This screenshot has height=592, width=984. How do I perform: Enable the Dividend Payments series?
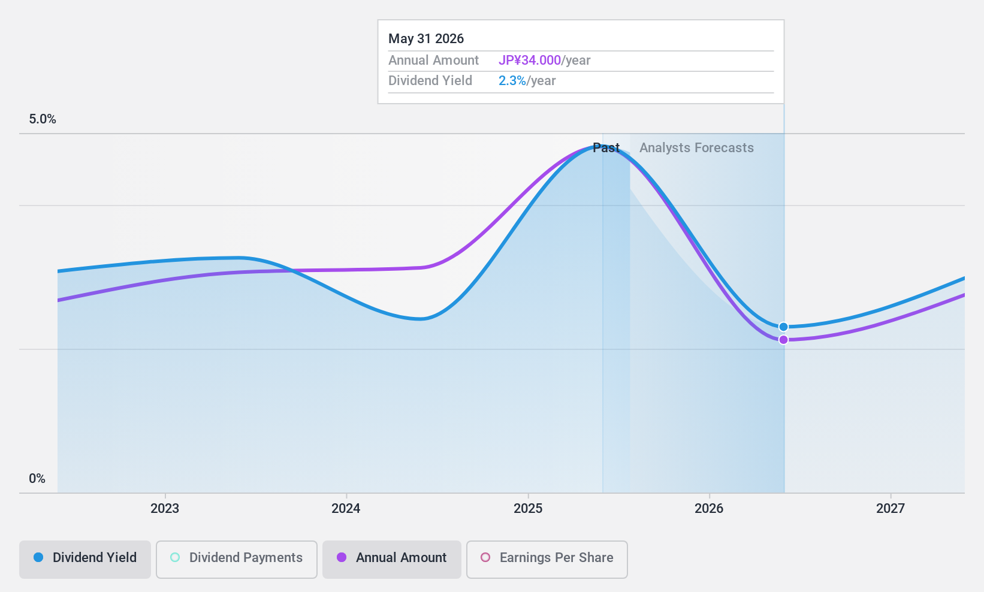[x=237, y=560]
